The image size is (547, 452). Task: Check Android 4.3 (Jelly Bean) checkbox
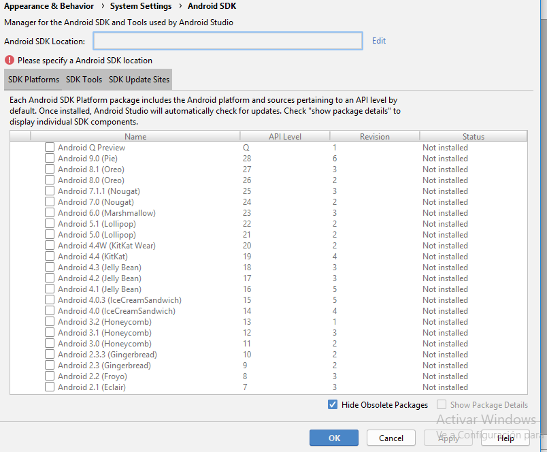[50, 267]
